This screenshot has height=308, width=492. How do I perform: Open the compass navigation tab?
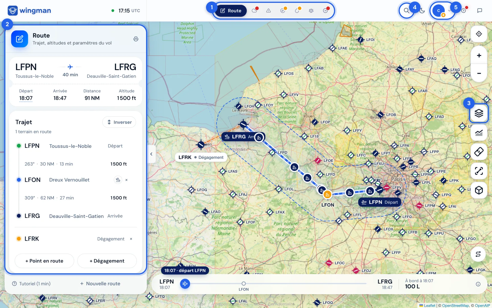(283, 11)
